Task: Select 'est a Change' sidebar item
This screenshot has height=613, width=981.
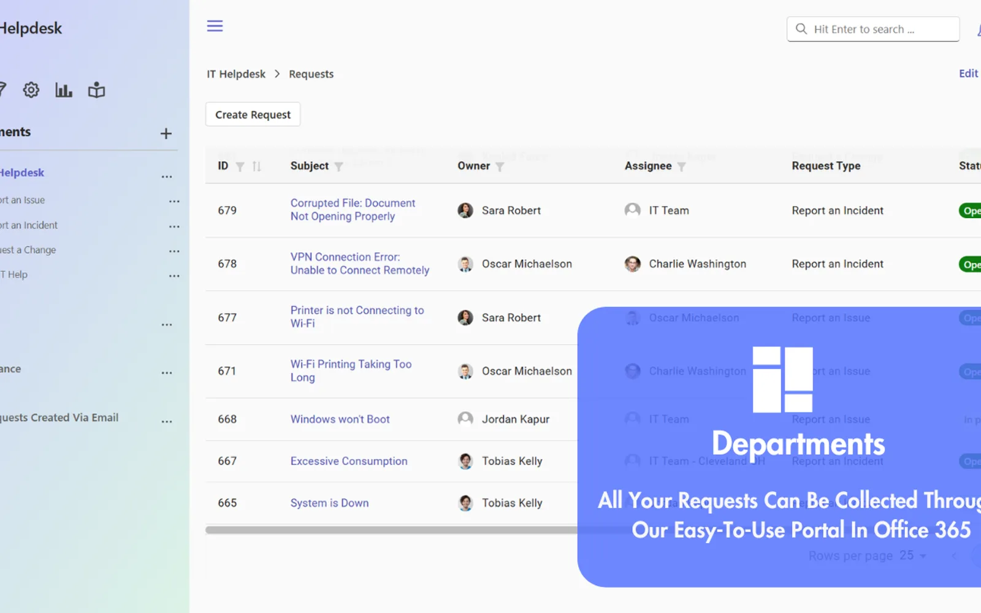Action: tap(28, 250)
